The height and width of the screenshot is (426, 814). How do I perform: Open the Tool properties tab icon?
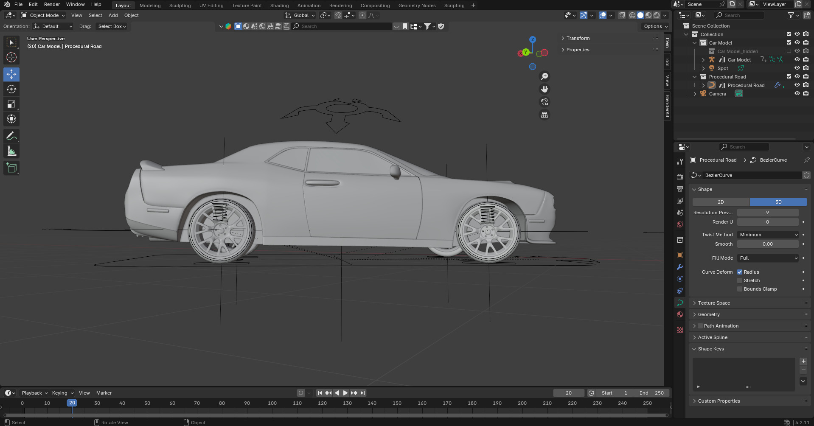click(x=680, y=162)
